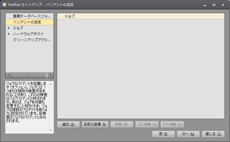Close dialog using 閉じる (C) button
The width and height of the screenshot is (230, 142).
click(x=213, y=134)
